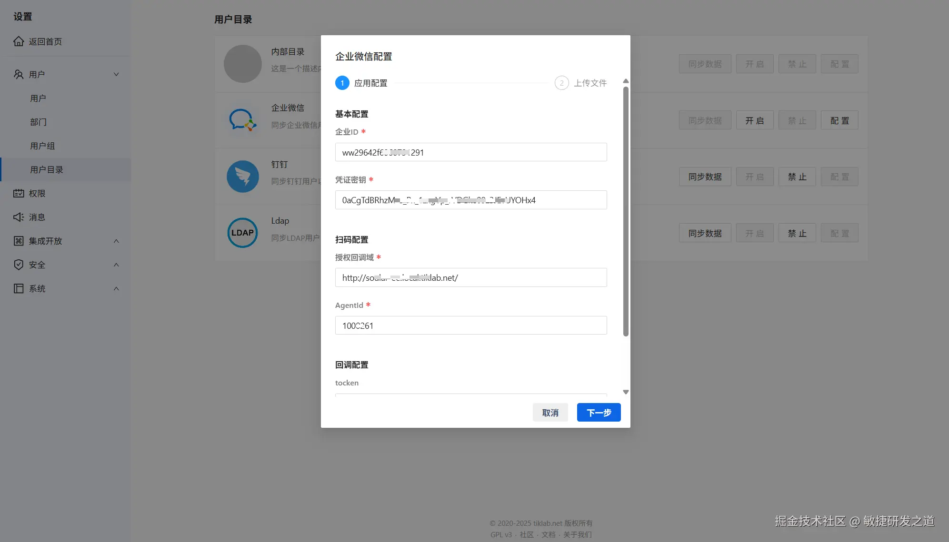Image resolution: width=949 pixels, height=542 pixels.
Task: Click the dialog scrollbar down arrow
Action: (626, 392)
